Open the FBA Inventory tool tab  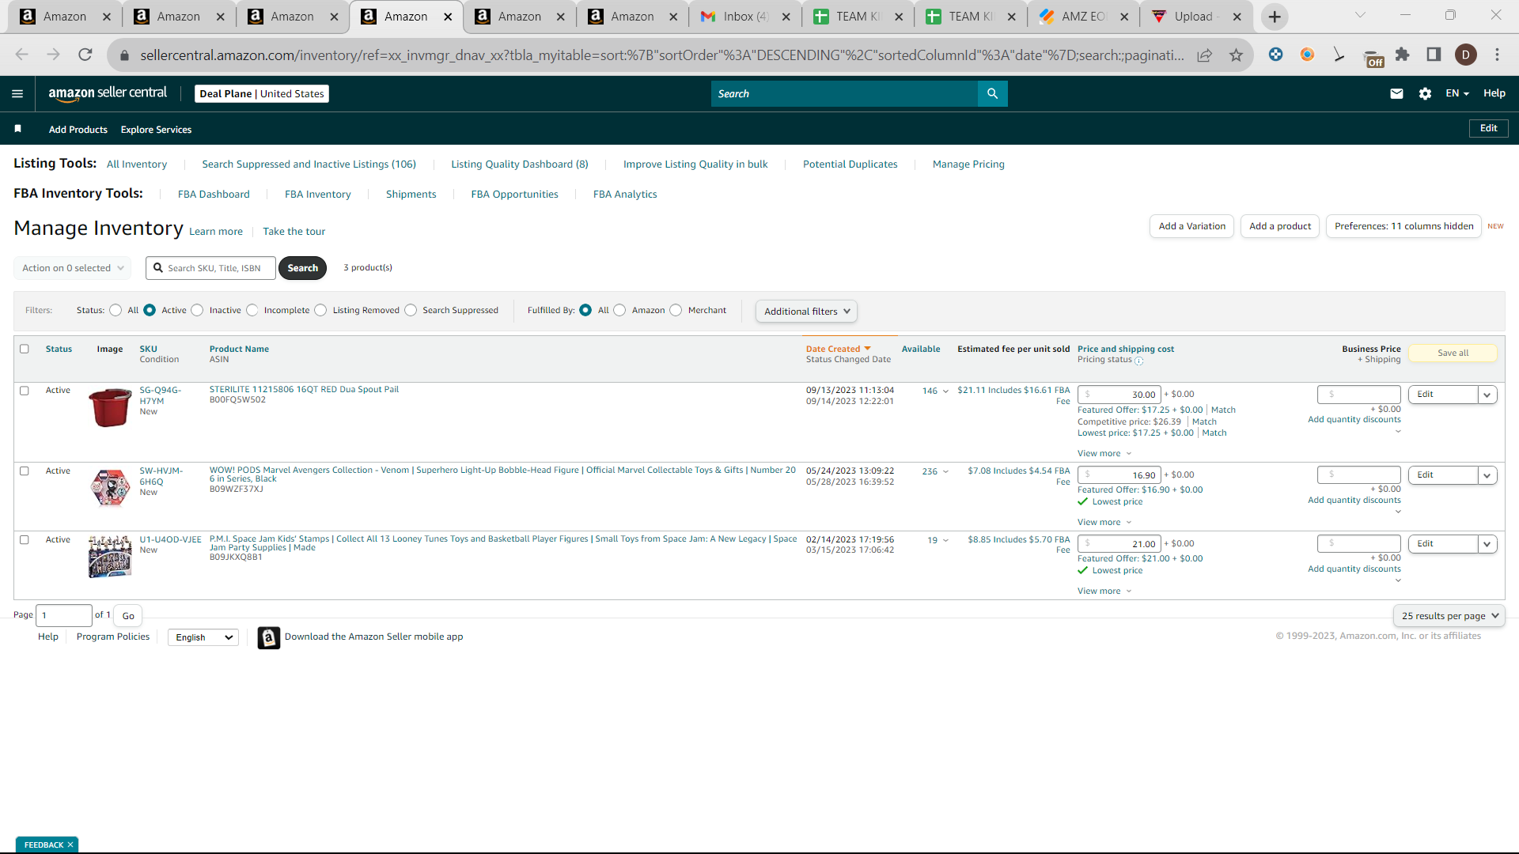[x=317, y=195]
